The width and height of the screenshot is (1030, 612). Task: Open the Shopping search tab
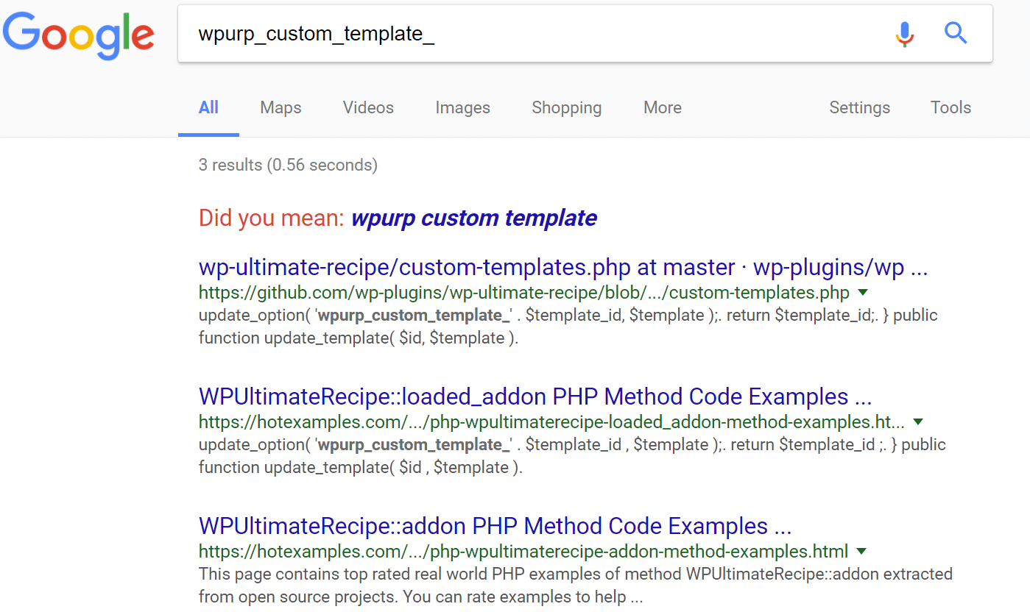(x=566, y=107)
